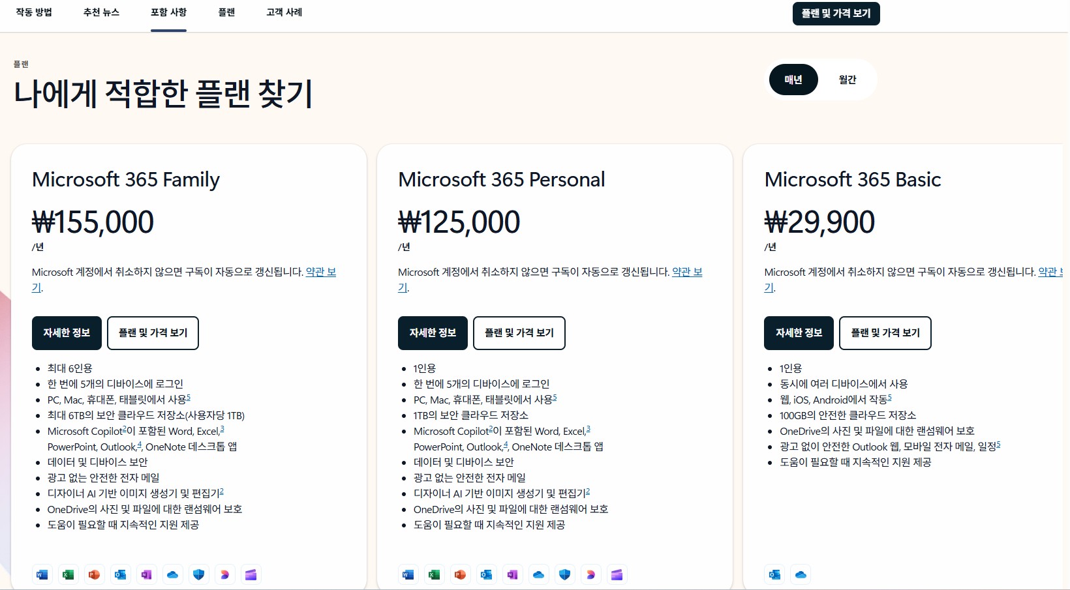Screen dimensions: 1070x590
Task: View 자세한 정보 for Microsoft 365 Basic
Action: (x=799, y=333)
